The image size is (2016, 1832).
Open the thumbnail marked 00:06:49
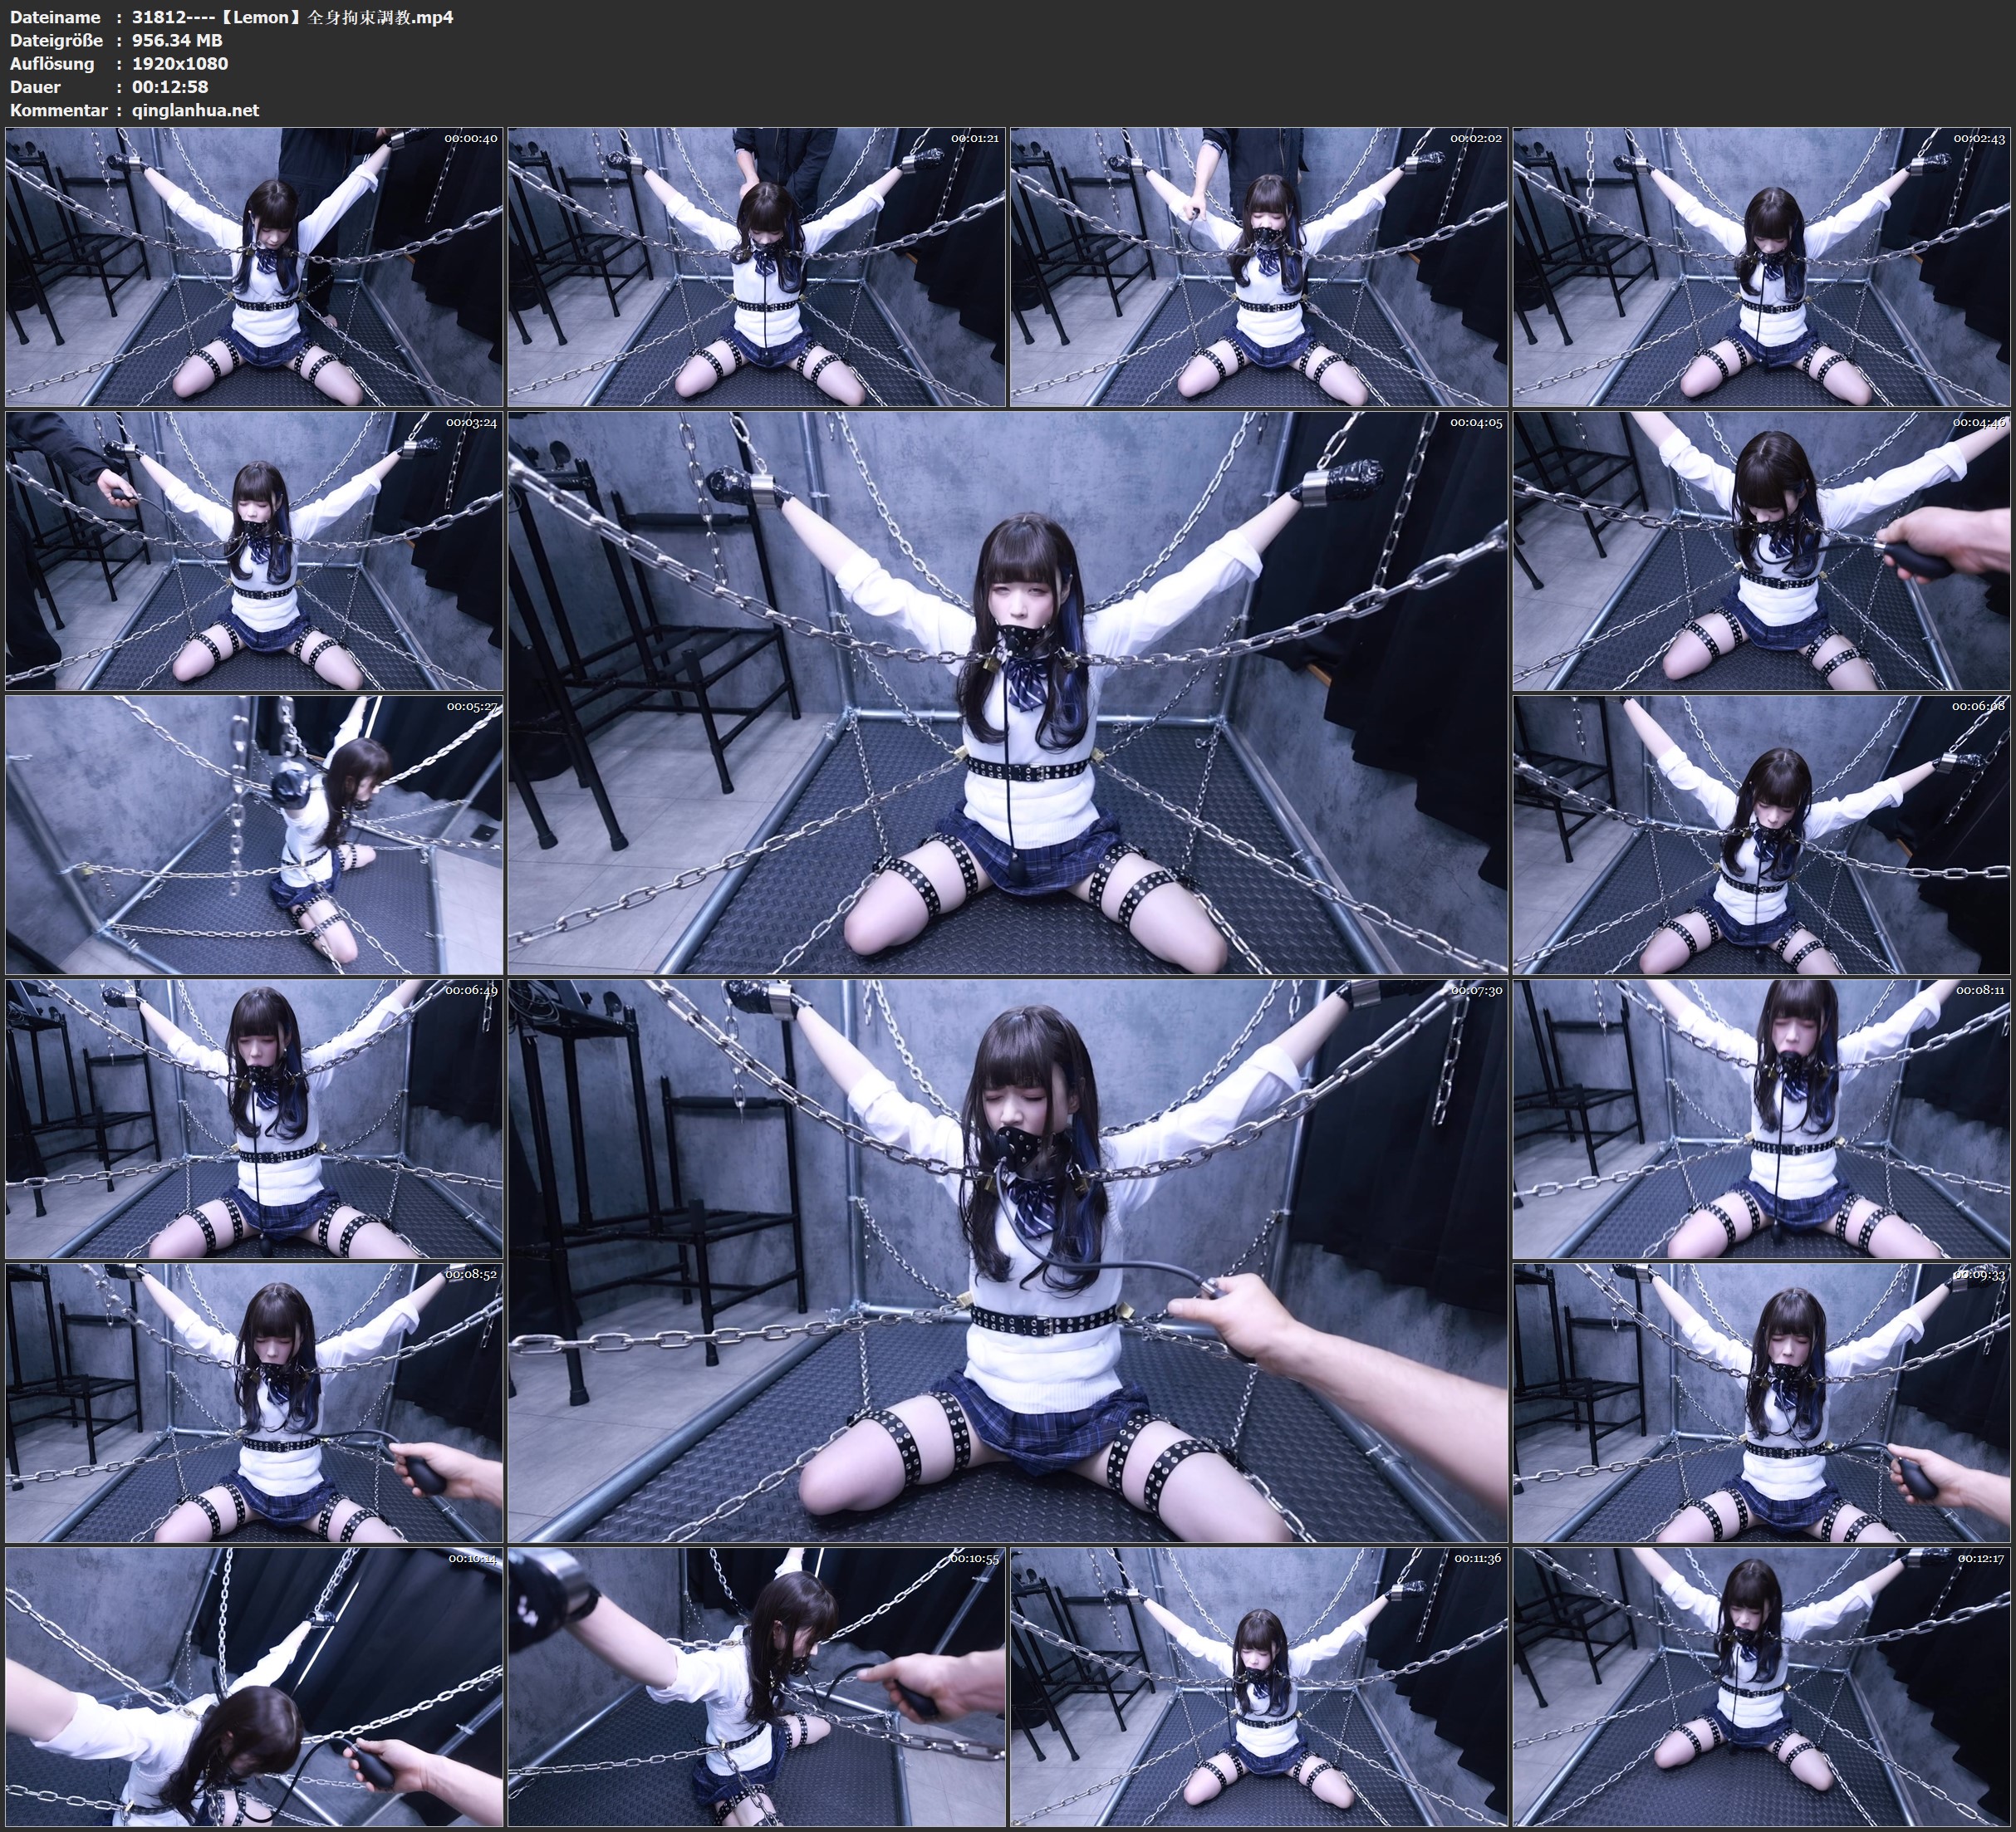click(x=254, y=1118)
